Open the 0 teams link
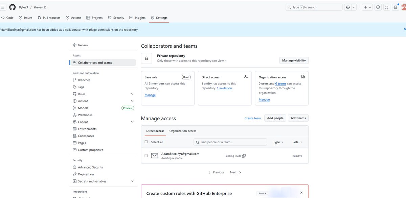This screenshot has height=198, width=406. pyautogui.click(x=281, y=83)
